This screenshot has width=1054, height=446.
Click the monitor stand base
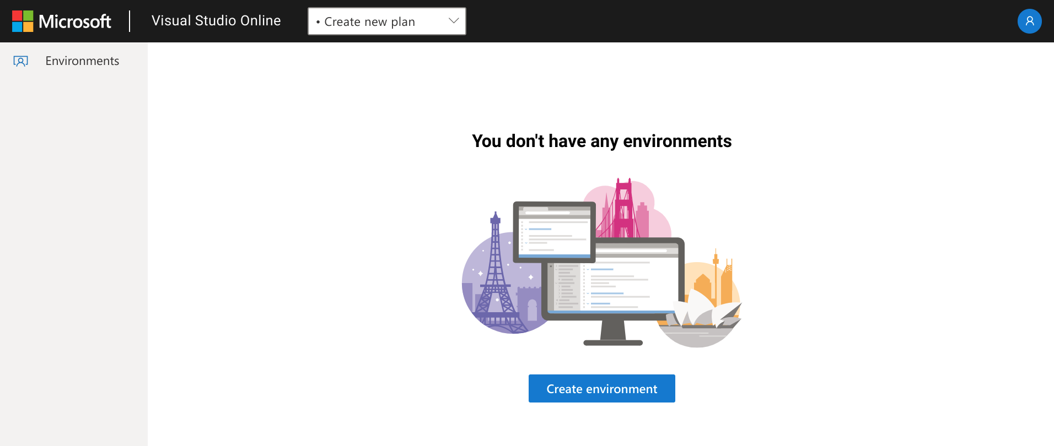click(613, 342)
